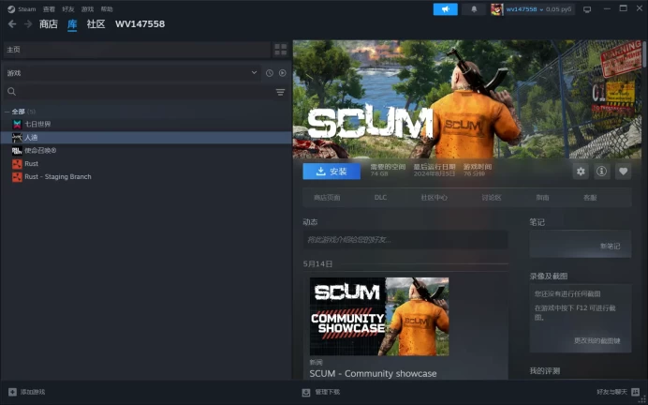Sort by recent activity clock icon
Screen dimensions: 648x405
coord(270,73)
